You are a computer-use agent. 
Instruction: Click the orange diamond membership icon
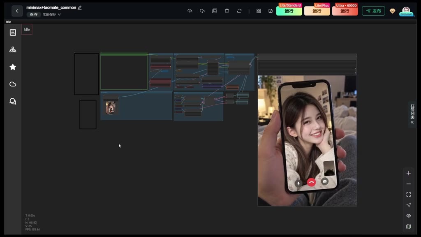click(x=392, y=11)
